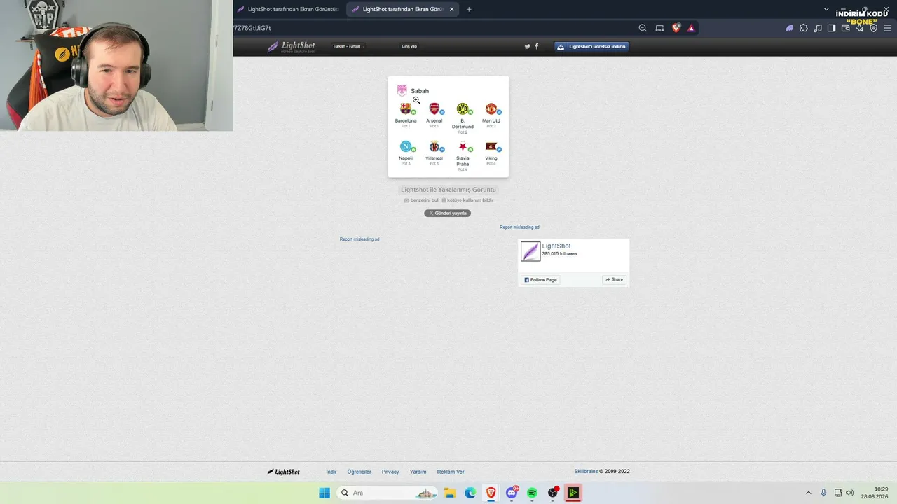Click the purple ghost extension icon
The image size is (897, 504).
point(789,28)
